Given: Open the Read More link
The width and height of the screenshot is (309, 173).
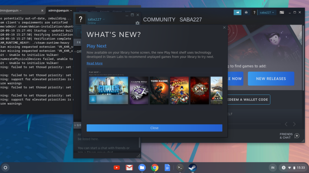Looking at the screenshot, I should tap(94, 63).
